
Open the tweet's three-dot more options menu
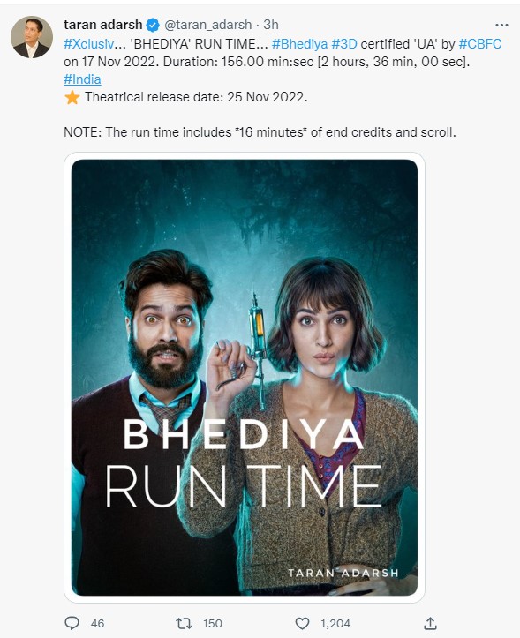tap(501, 26)
